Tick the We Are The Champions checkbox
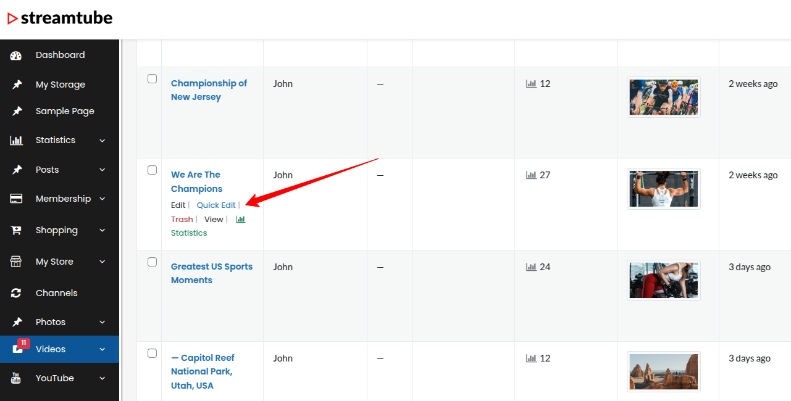Image resolution: width=791 pixels, height=401 pixels. [152, 170]
